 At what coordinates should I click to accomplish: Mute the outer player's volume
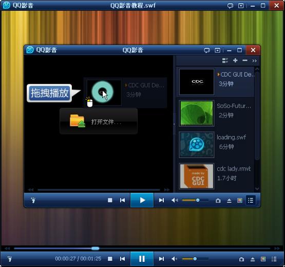[174, 259]
